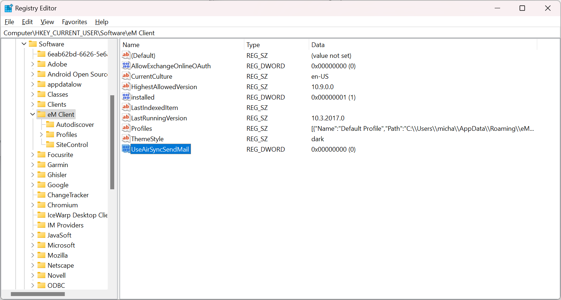561x300 pixels.
Task: Click the string icon beside CurrentCulture
Action: (126, 76)
